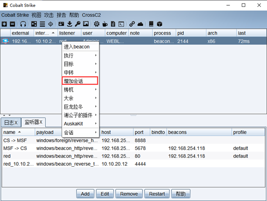The height and width of the screenshot is (201, 267).
Task: Sort sessions by last column
Action: (x=251, y=33)
